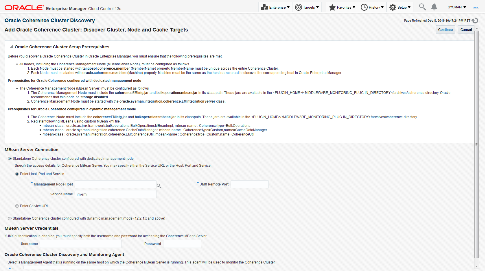Select dynamic management mode radio option
Image resolution: width=486 pixels, height=271 pixels.
point(10,218)
